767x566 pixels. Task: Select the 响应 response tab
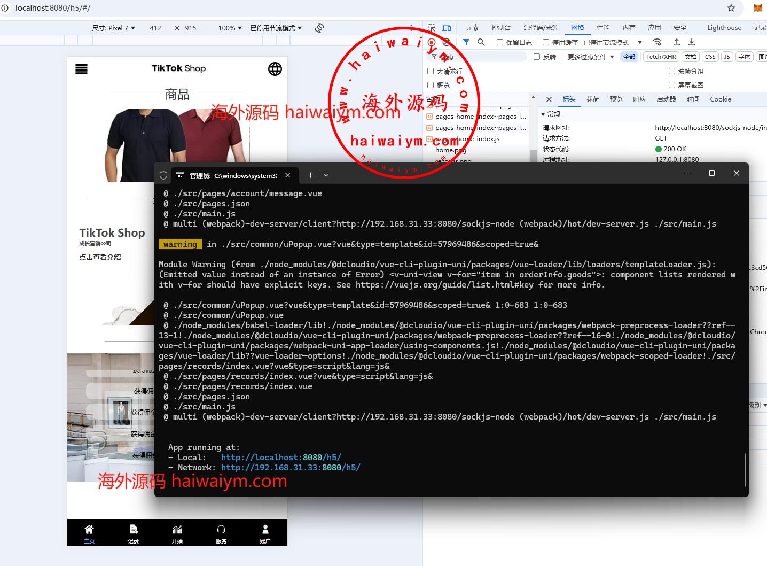[639, 99]
